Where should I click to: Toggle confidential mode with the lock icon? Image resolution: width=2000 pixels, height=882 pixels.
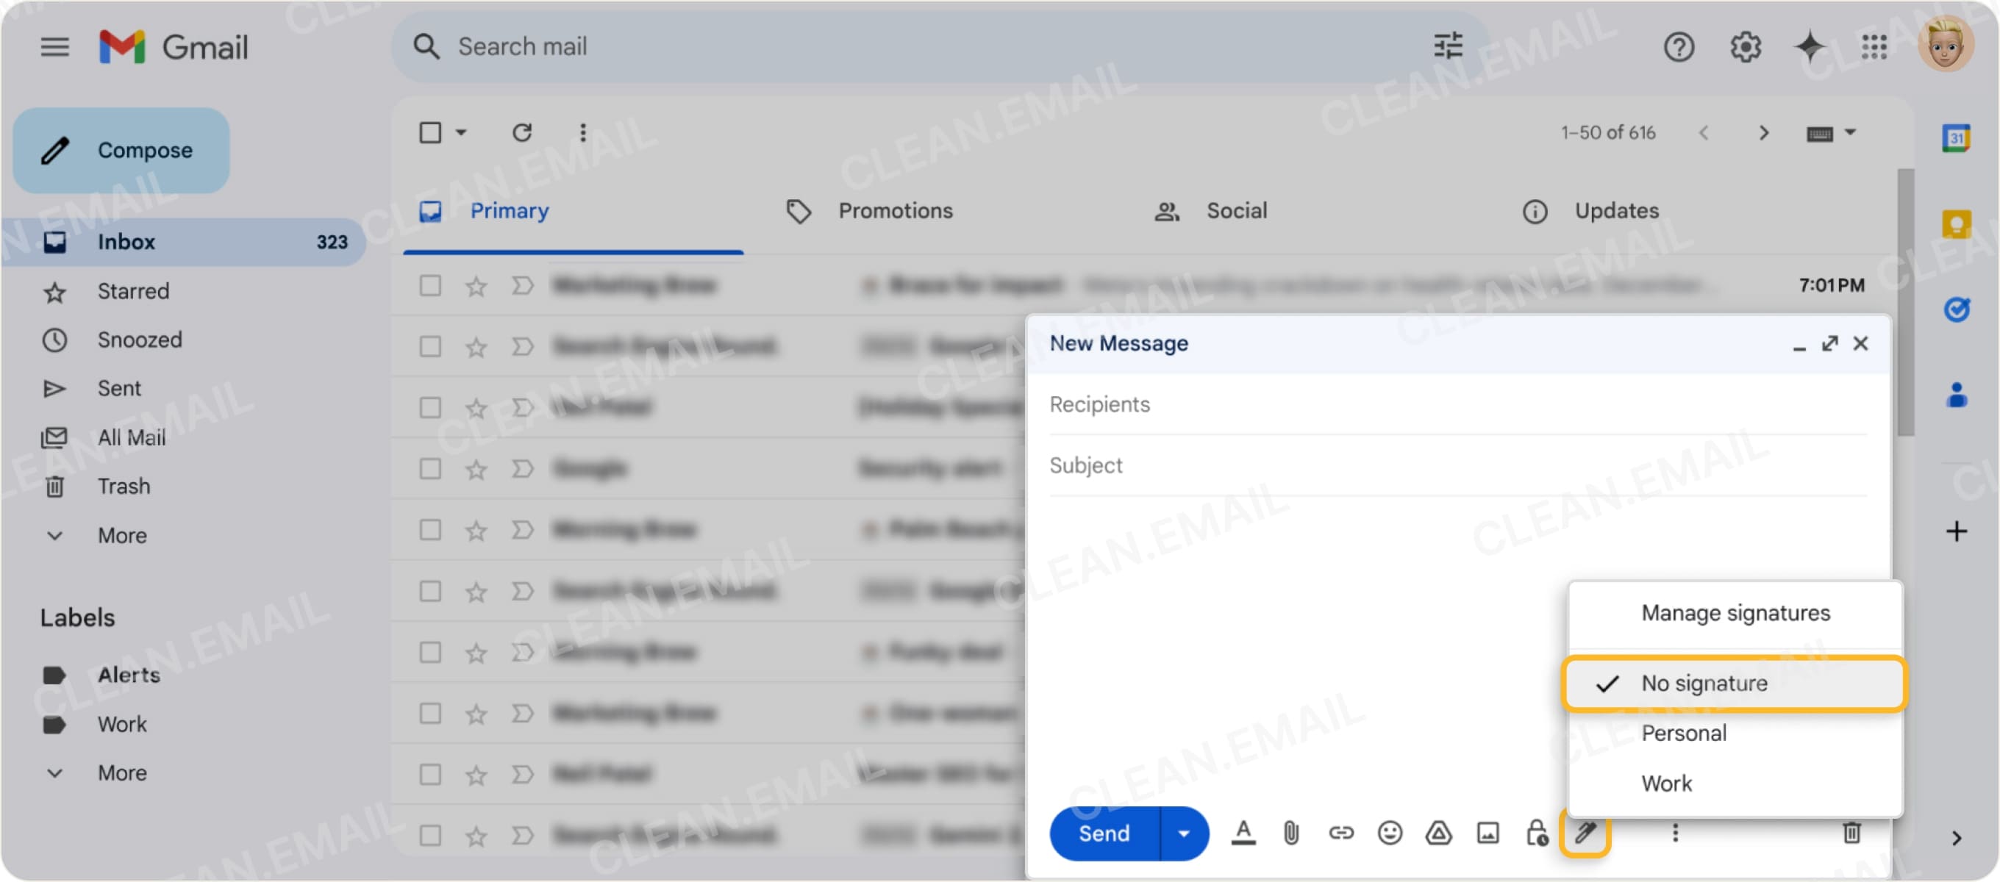click(1537, 833)
